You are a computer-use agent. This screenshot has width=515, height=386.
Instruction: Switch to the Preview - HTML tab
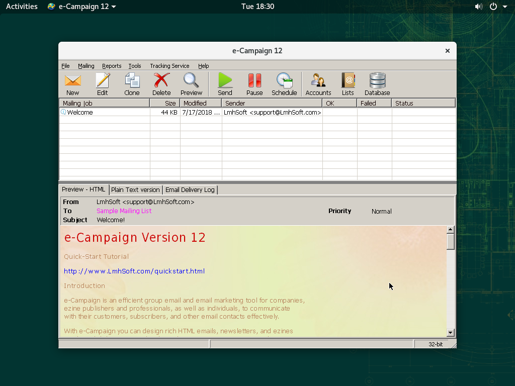pyautogui.click(x=83, y=189)
